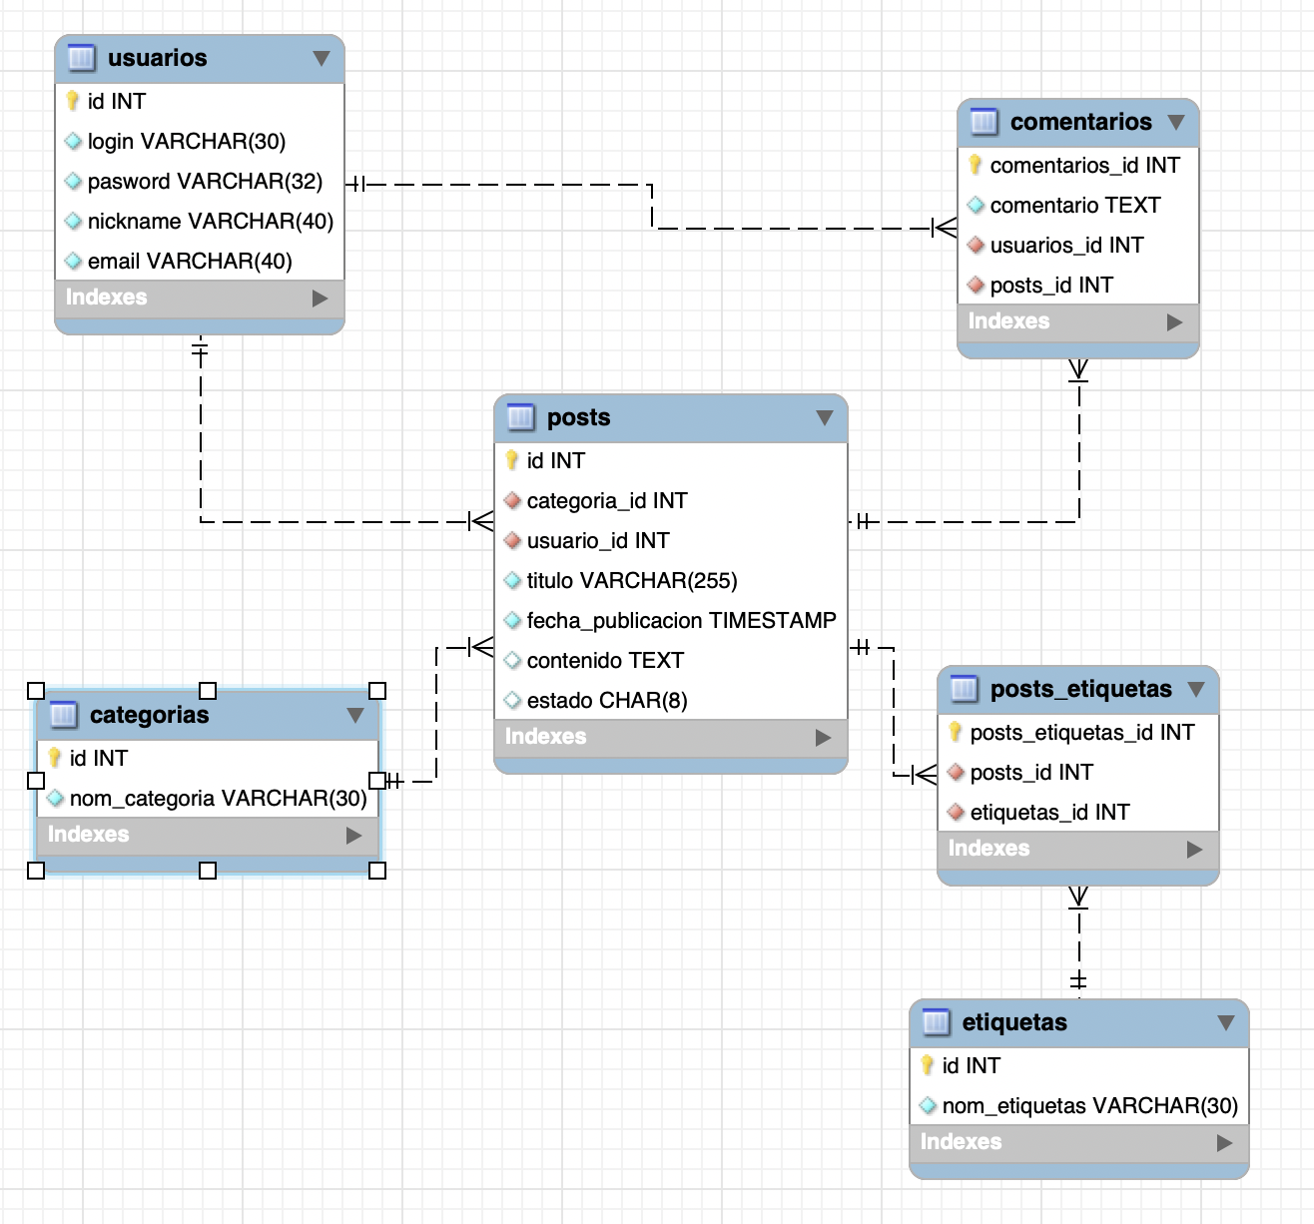Select the comentarios table title
Image resolution: width=1314 pixels, height=1224 pixels.
(1081, 122)
